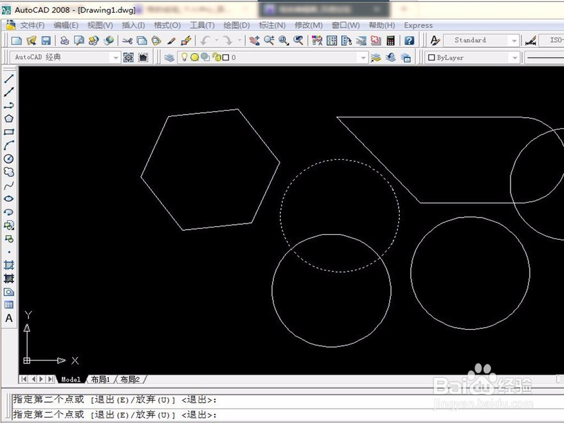Open the ByLayer color dropdown
Viewport: 564px width, 423px height.
click(x=515, y=58)
